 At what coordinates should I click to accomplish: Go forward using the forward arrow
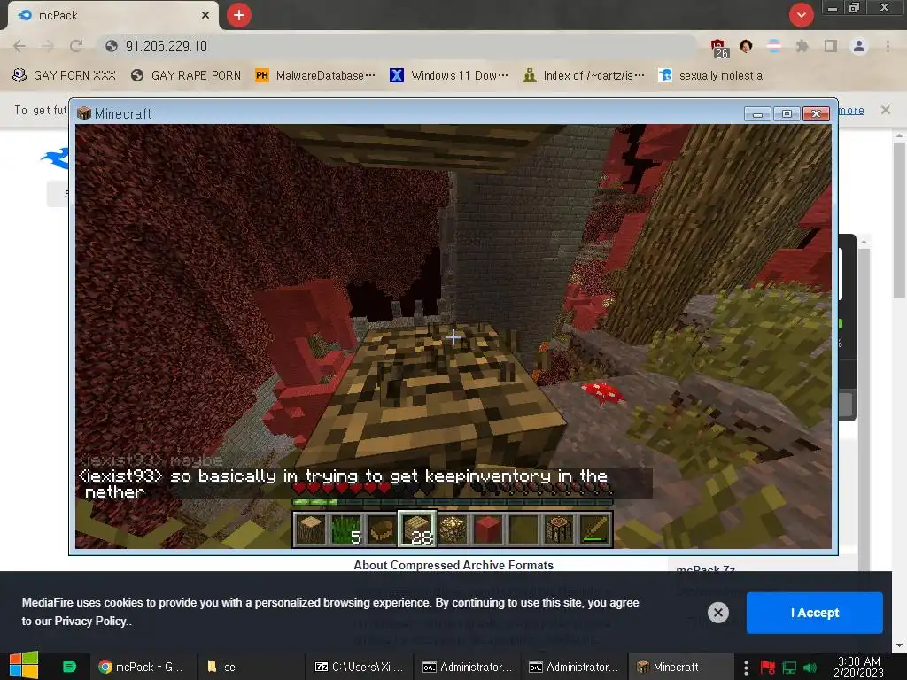click(x=48, y=46)
